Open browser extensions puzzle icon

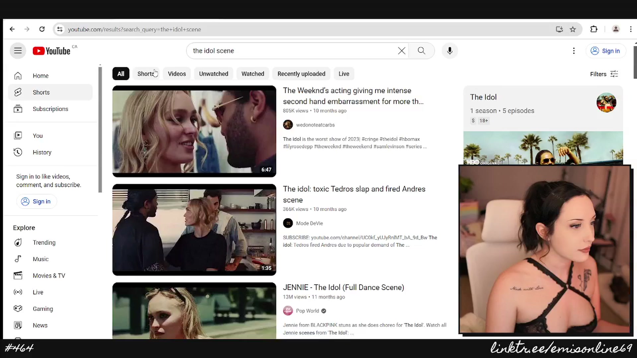[x=594, y=29]
